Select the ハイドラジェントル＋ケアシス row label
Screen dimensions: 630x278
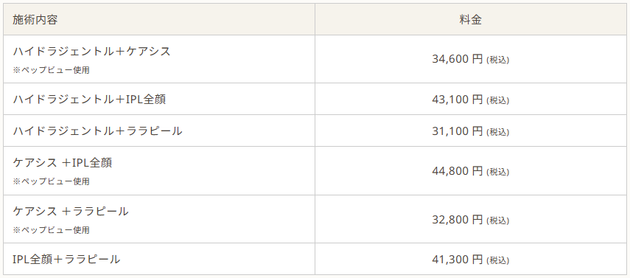[x=91, y=51]
